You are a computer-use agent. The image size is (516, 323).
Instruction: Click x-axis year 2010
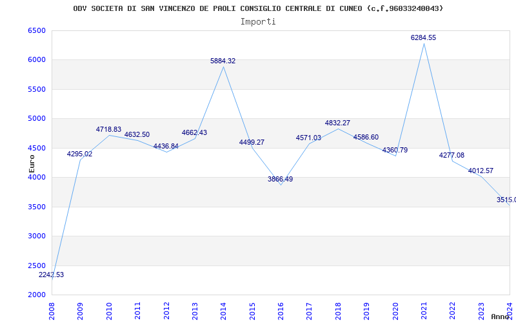[x=109, y=311]
